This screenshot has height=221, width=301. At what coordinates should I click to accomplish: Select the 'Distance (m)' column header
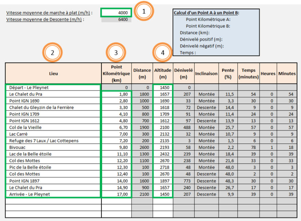pyautogui.click(x=142, y=73)
